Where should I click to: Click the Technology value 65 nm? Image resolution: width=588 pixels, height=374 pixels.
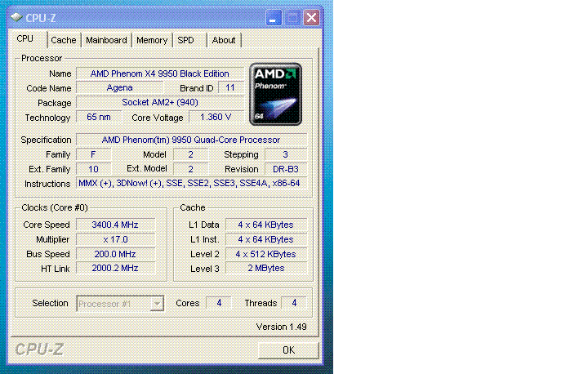click(x=99, y=117)
